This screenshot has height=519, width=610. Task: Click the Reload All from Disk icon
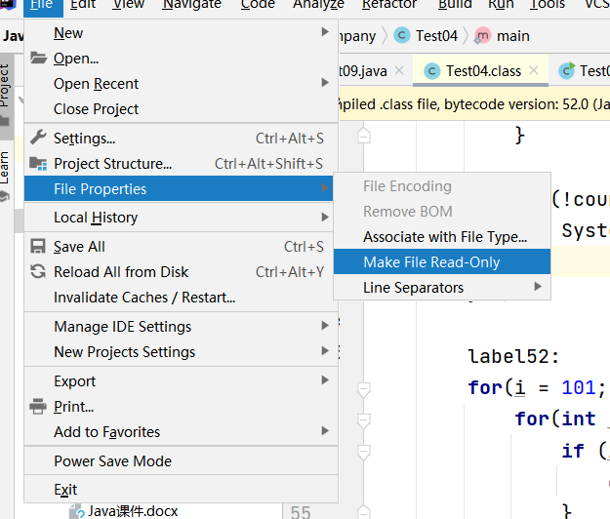38,271
